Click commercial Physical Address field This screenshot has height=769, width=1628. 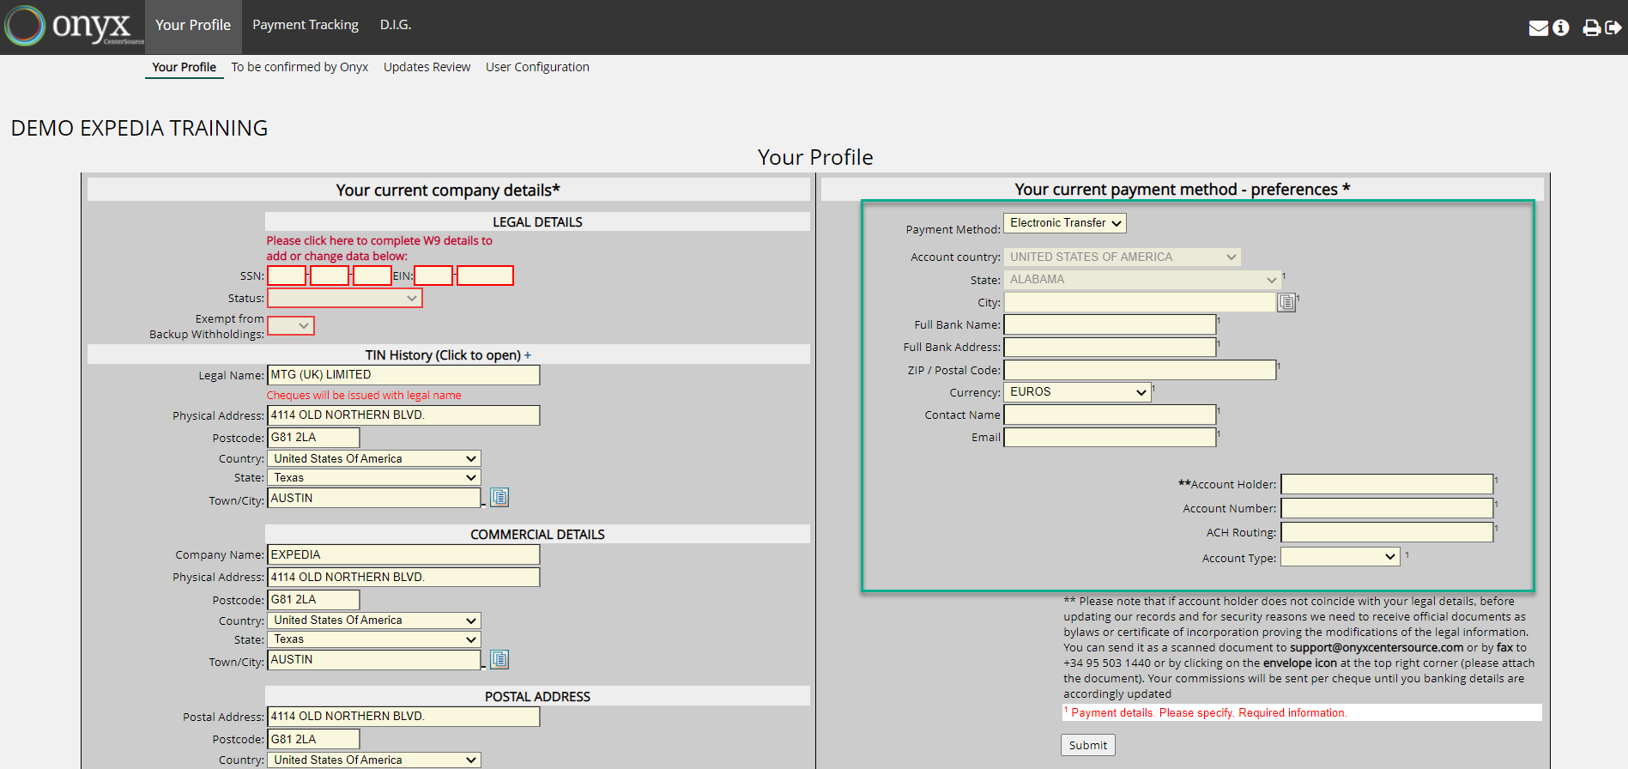click(403, 577)
